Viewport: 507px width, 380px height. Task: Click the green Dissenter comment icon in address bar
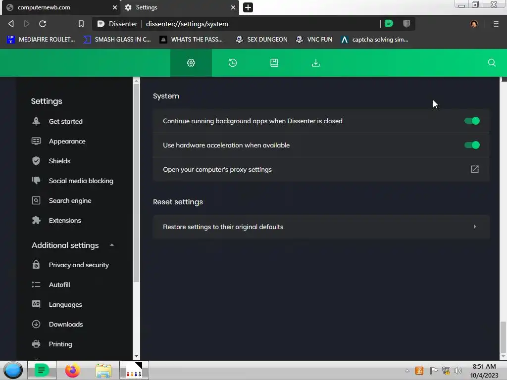click(x=389, y=23)
